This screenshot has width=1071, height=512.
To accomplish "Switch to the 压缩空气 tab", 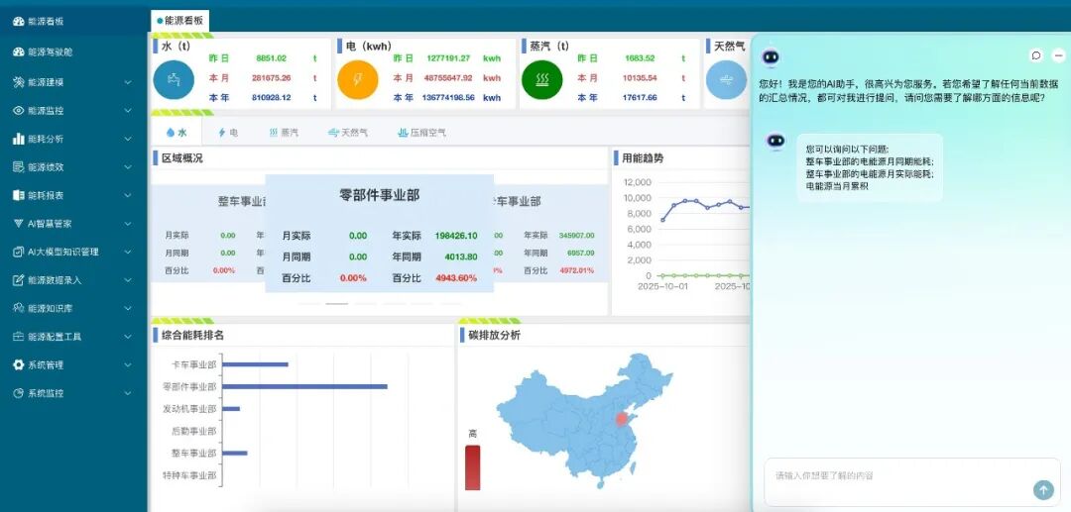I will click(x=422, y=133).
